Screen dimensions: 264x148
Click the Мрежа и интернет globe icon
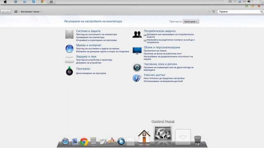(x=69, y=49)
